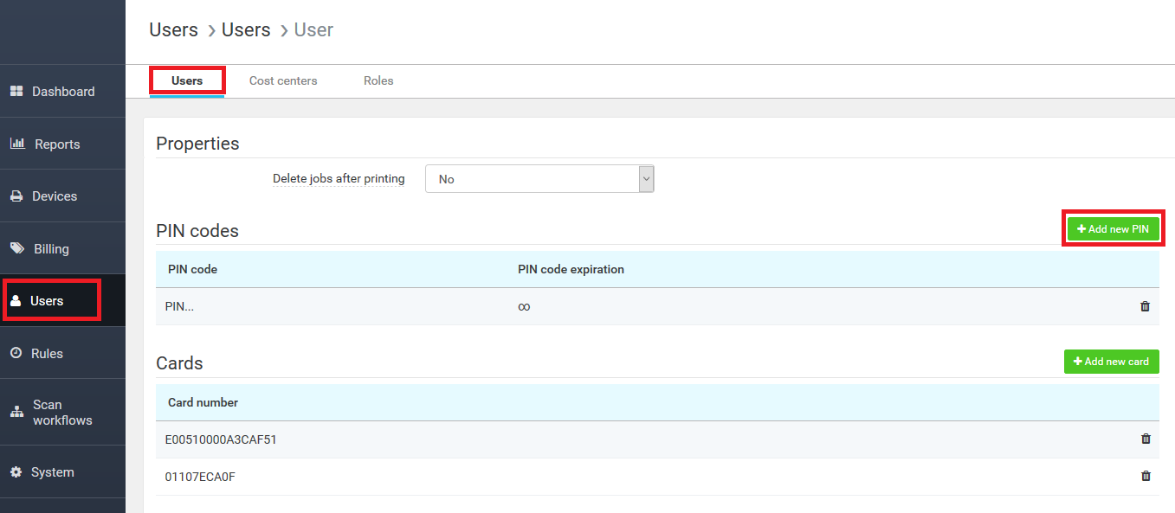Screen dimensions: 1175x513
Task: Click the System gear icon
Action: coord(16,472)
